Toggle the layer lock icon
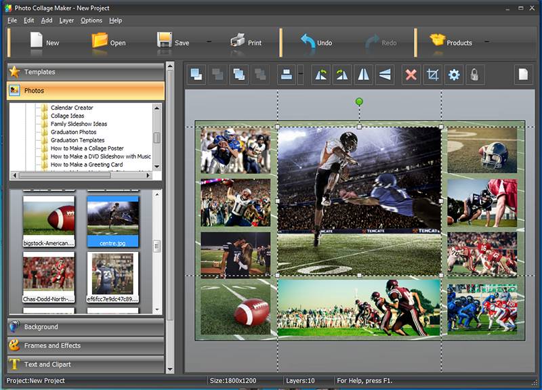Image resolution: width=542 pixels, height=390 pixels. [474, 74]
